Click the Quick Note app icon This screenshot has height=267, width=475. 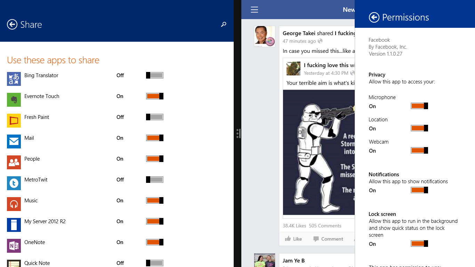tap(14, 264)
